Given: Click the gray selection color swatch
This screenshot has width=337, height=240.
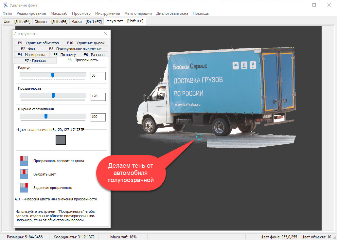Looking at the screenshot, I should pos(61,140).
